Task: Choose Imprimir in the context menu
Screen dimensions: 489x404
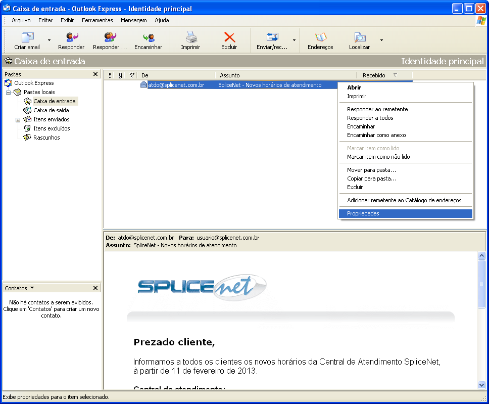Action: point(406,96)
